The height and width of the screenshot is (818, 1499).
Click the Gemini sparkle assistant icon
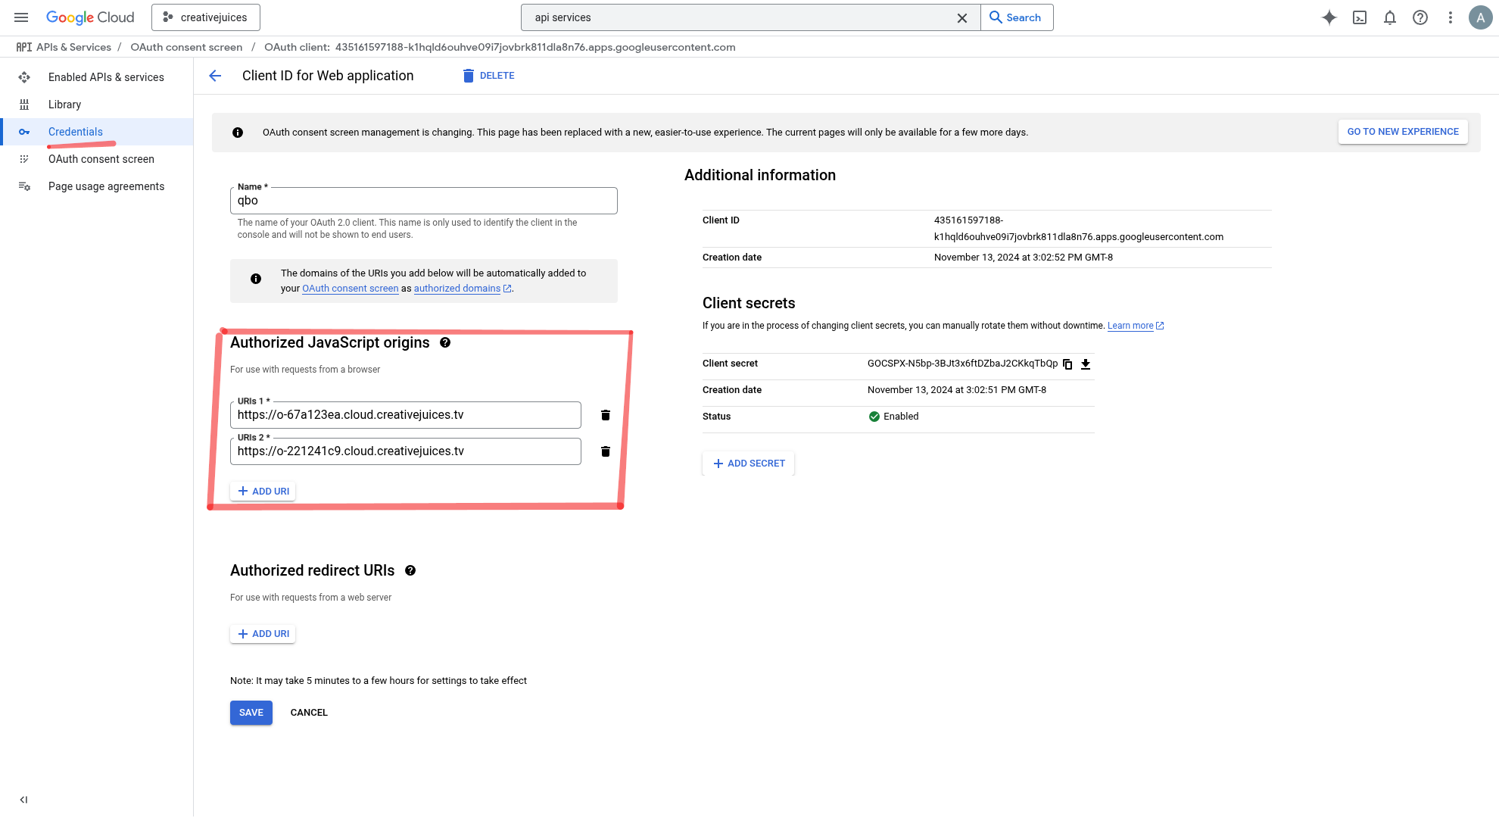click(1329, 17)
